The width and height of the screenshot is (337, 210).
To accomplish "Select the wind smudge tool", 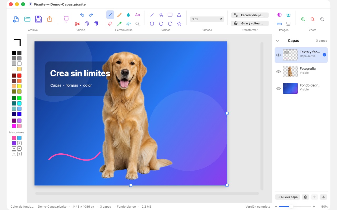I will [x=128, y=24].
